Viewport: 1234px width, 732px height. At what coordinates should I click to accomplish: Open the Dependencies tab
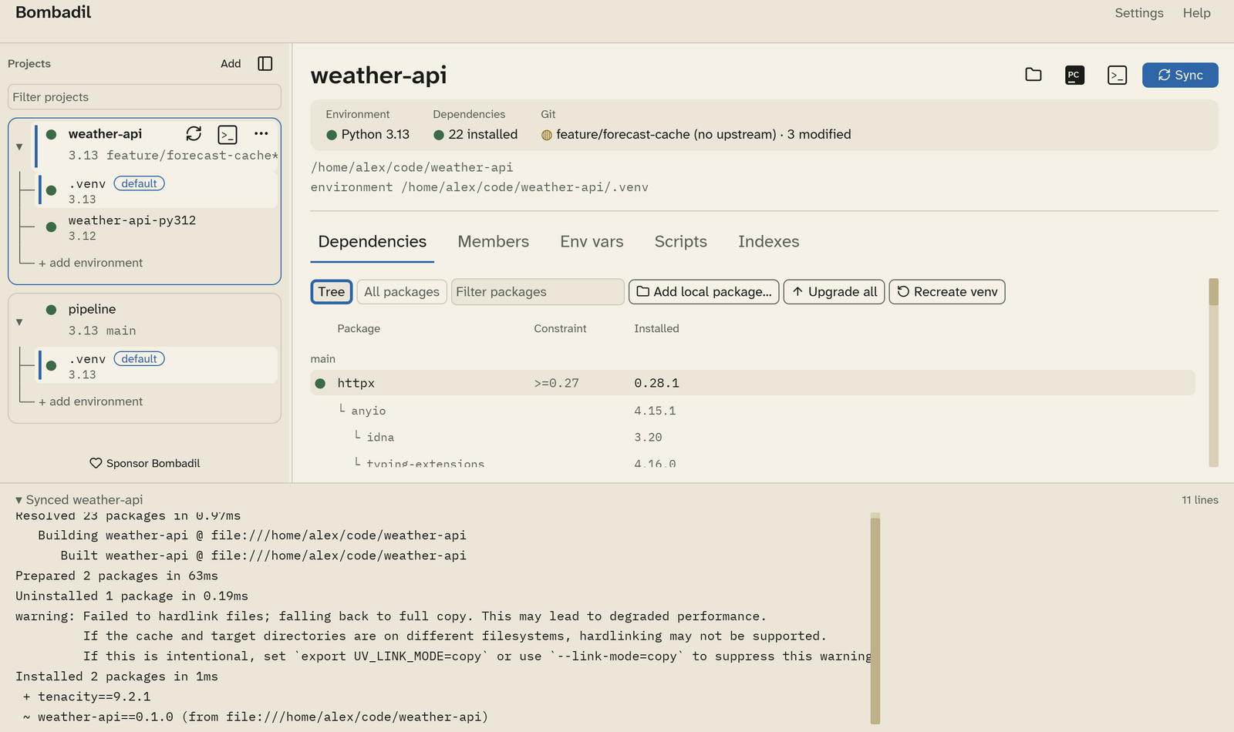(373, 242)
